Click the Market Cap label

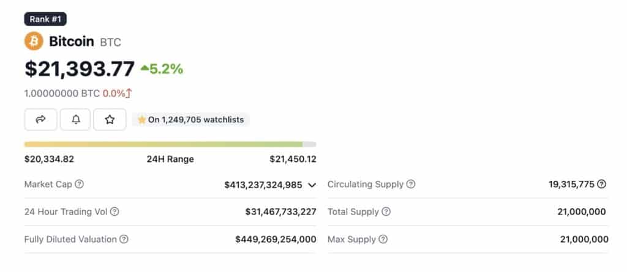click(x=48, y=184)
